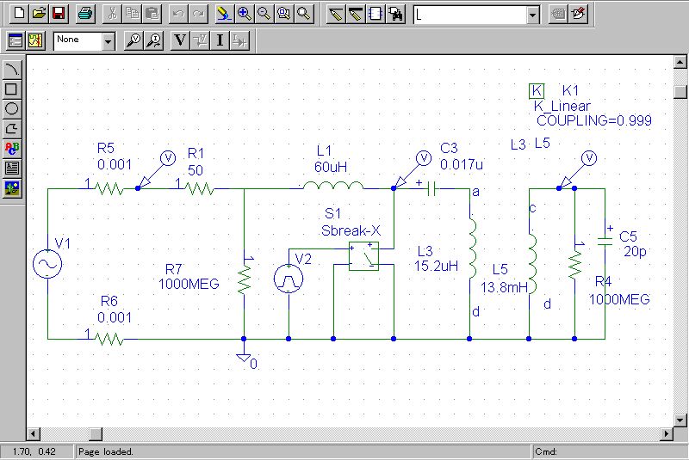Click the Simulate icon next to Setup Analysis
The width and height of the screenshot is (689, 460).
coord(35,40)
